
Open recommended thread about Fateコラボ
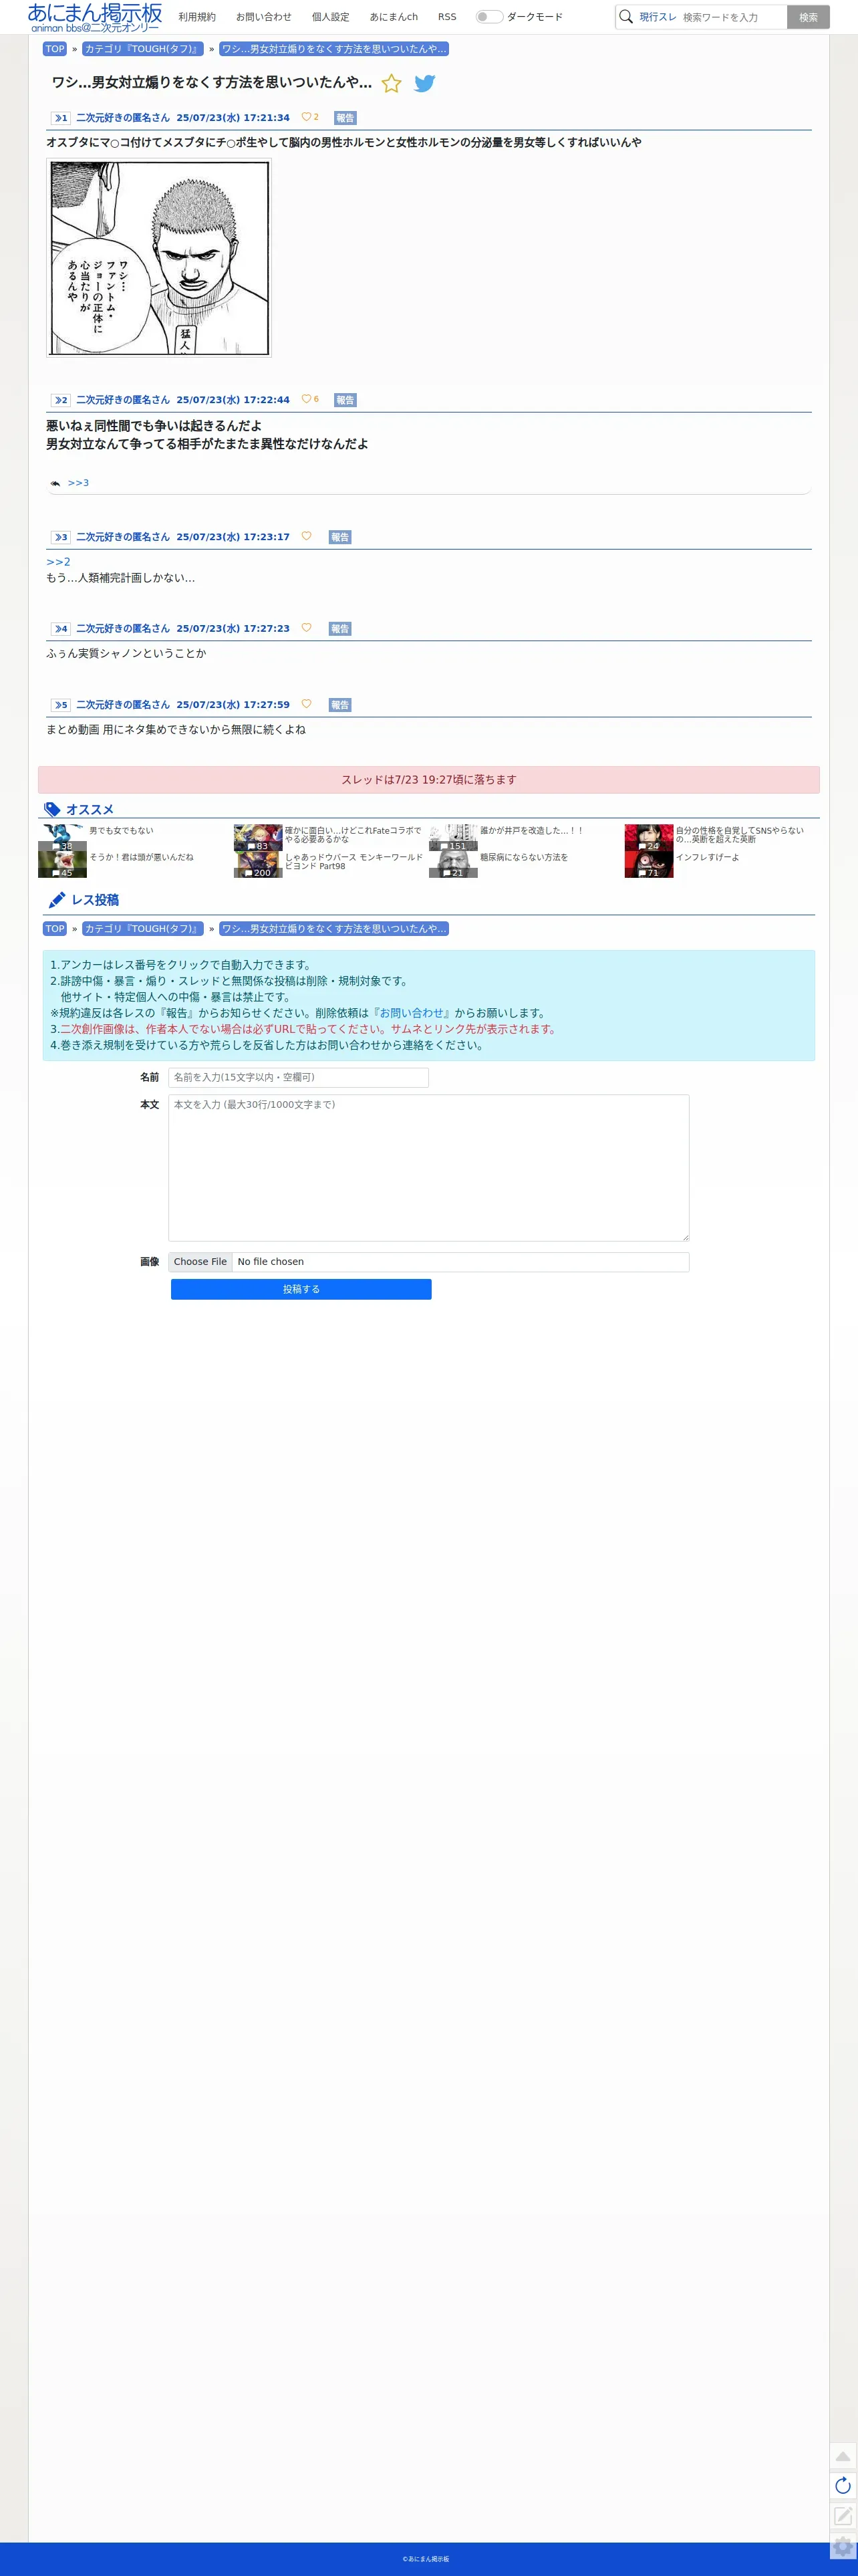pos(353,835)
